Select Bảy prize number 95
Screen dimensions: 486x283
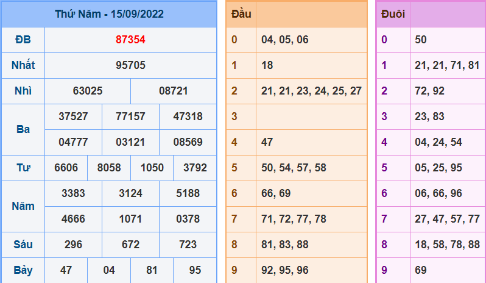coord(195,270)
